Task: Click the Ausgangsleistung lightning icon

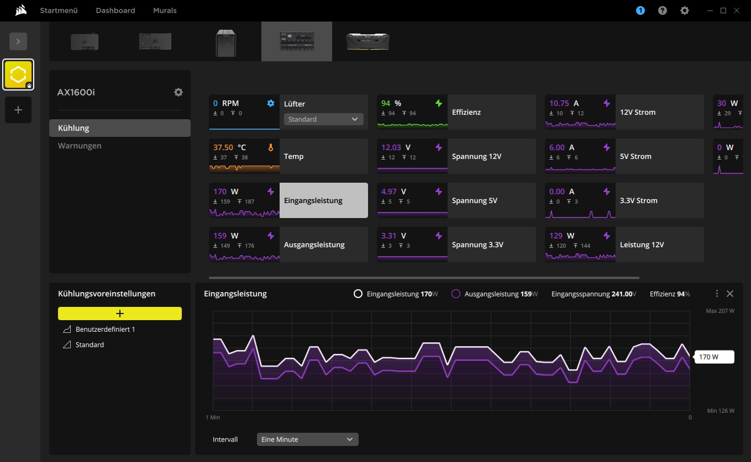Action: [271, 236]
